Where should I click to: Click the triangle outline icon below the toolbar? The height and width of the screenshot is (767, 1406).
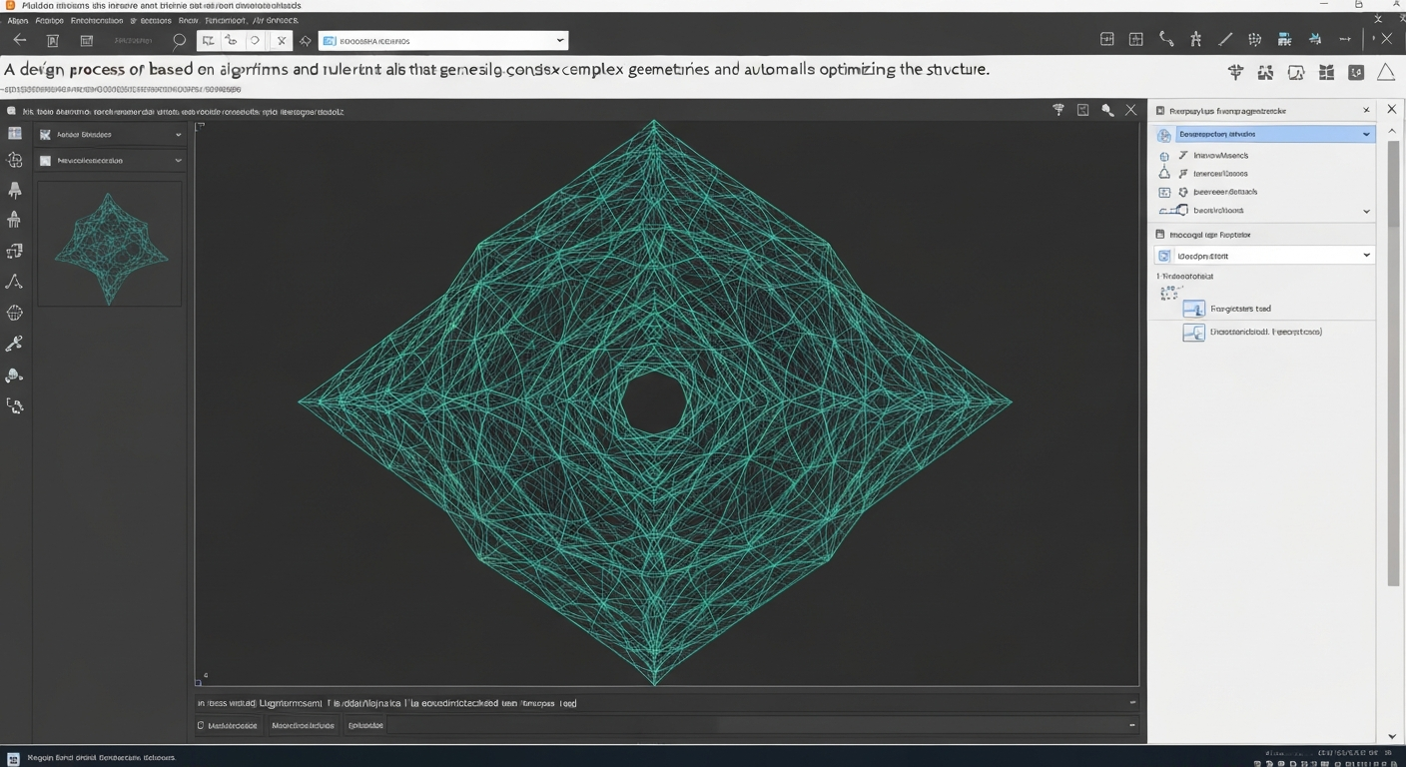tap(1386, 72)
